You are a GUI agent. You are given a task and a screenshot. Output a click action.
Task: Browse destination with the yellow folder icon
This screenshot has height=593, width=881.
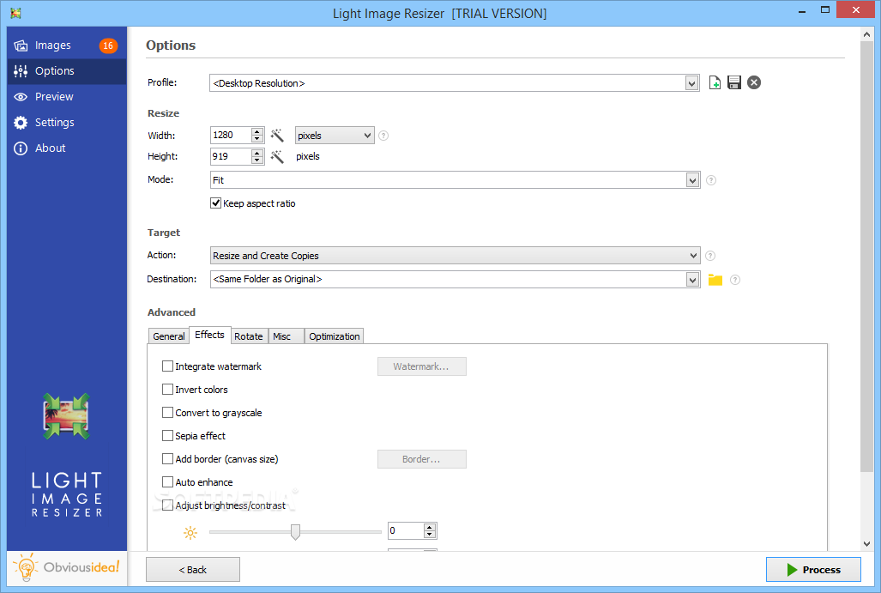point(715,280)
